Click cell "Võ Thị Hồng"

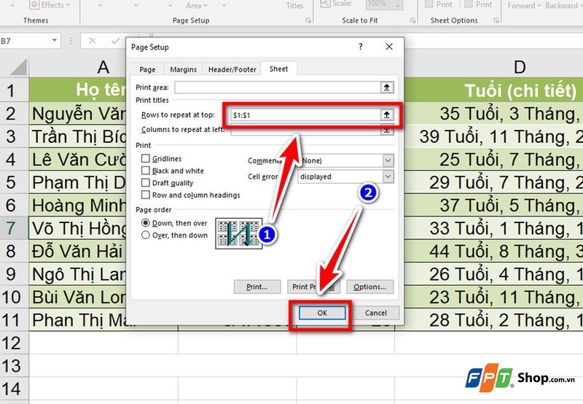click(78, 228)
